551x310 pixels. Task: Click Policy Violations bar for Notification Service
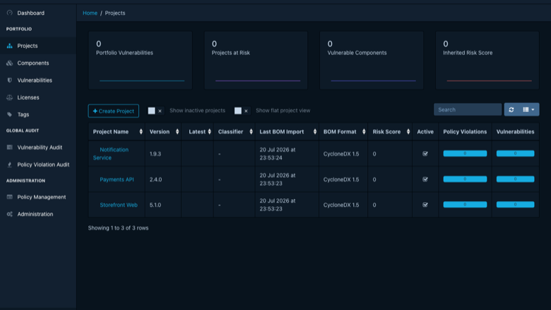click(465, 153)
